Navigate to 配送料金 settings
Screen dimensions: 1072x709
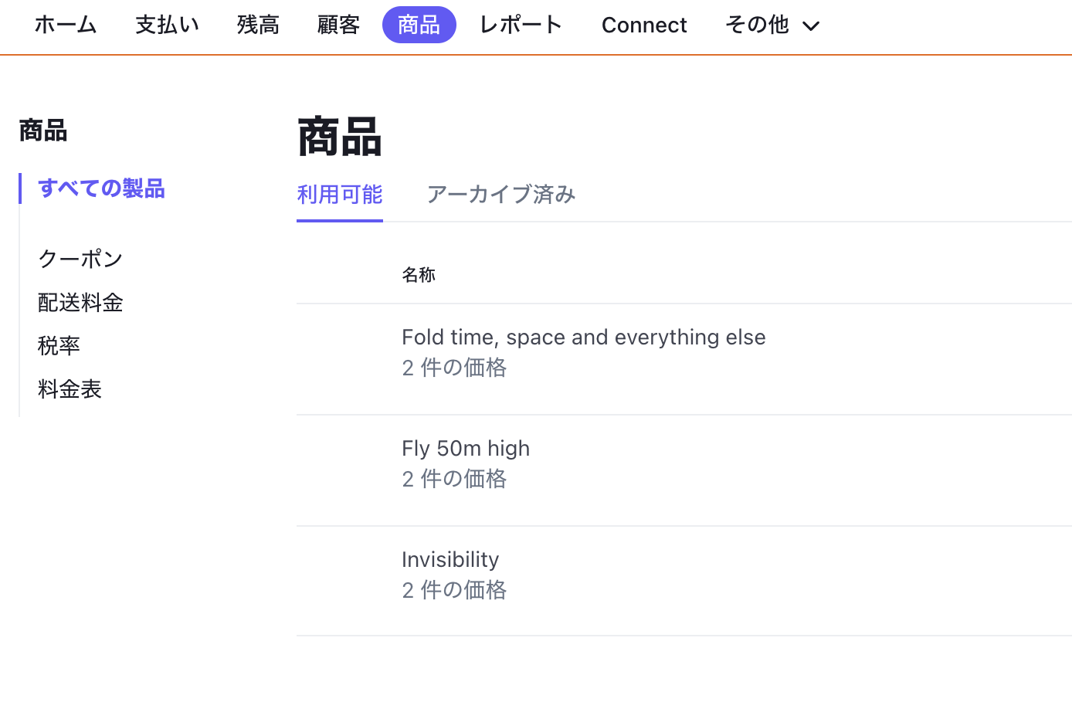point(80,302)
